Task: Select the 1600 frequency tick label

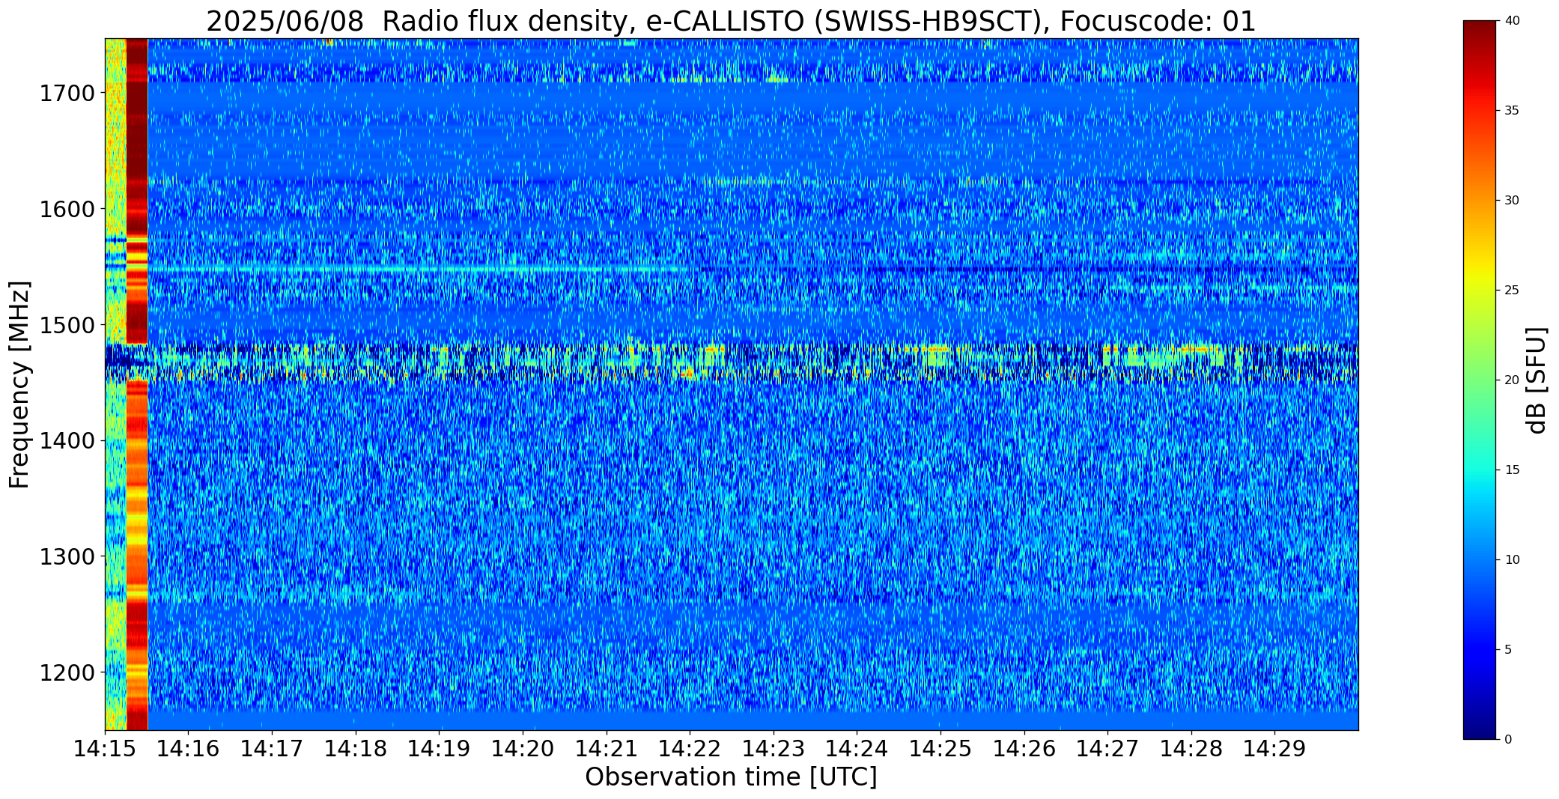Action: [x=67, y=210]
